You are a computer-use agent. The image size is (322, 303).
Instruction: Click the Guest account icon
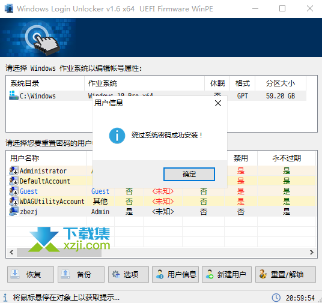click(14, 191)
